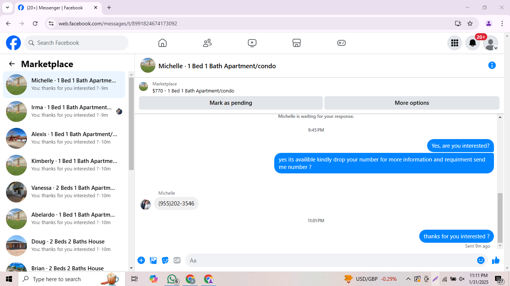Choose a sticker icon in composer
This screenshot has width=510, height=286.
pyautogui.click(x=165, y=260)
